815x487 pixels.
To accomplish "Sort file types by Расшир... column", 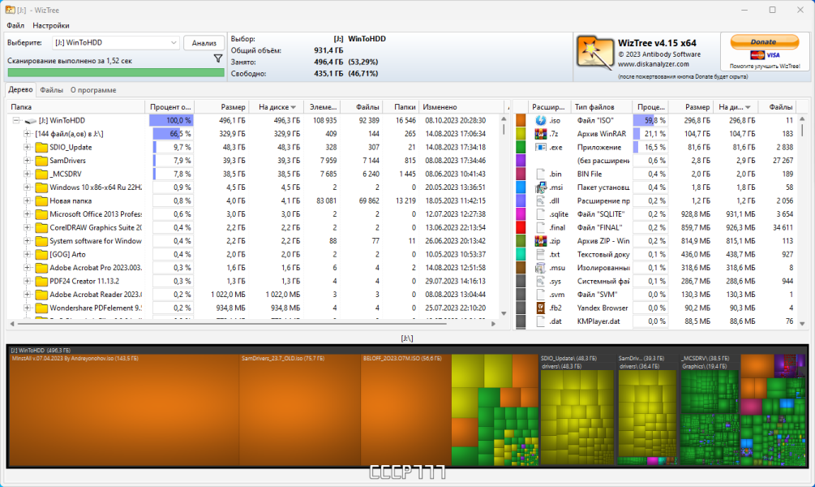I will [x=548, y=106].
